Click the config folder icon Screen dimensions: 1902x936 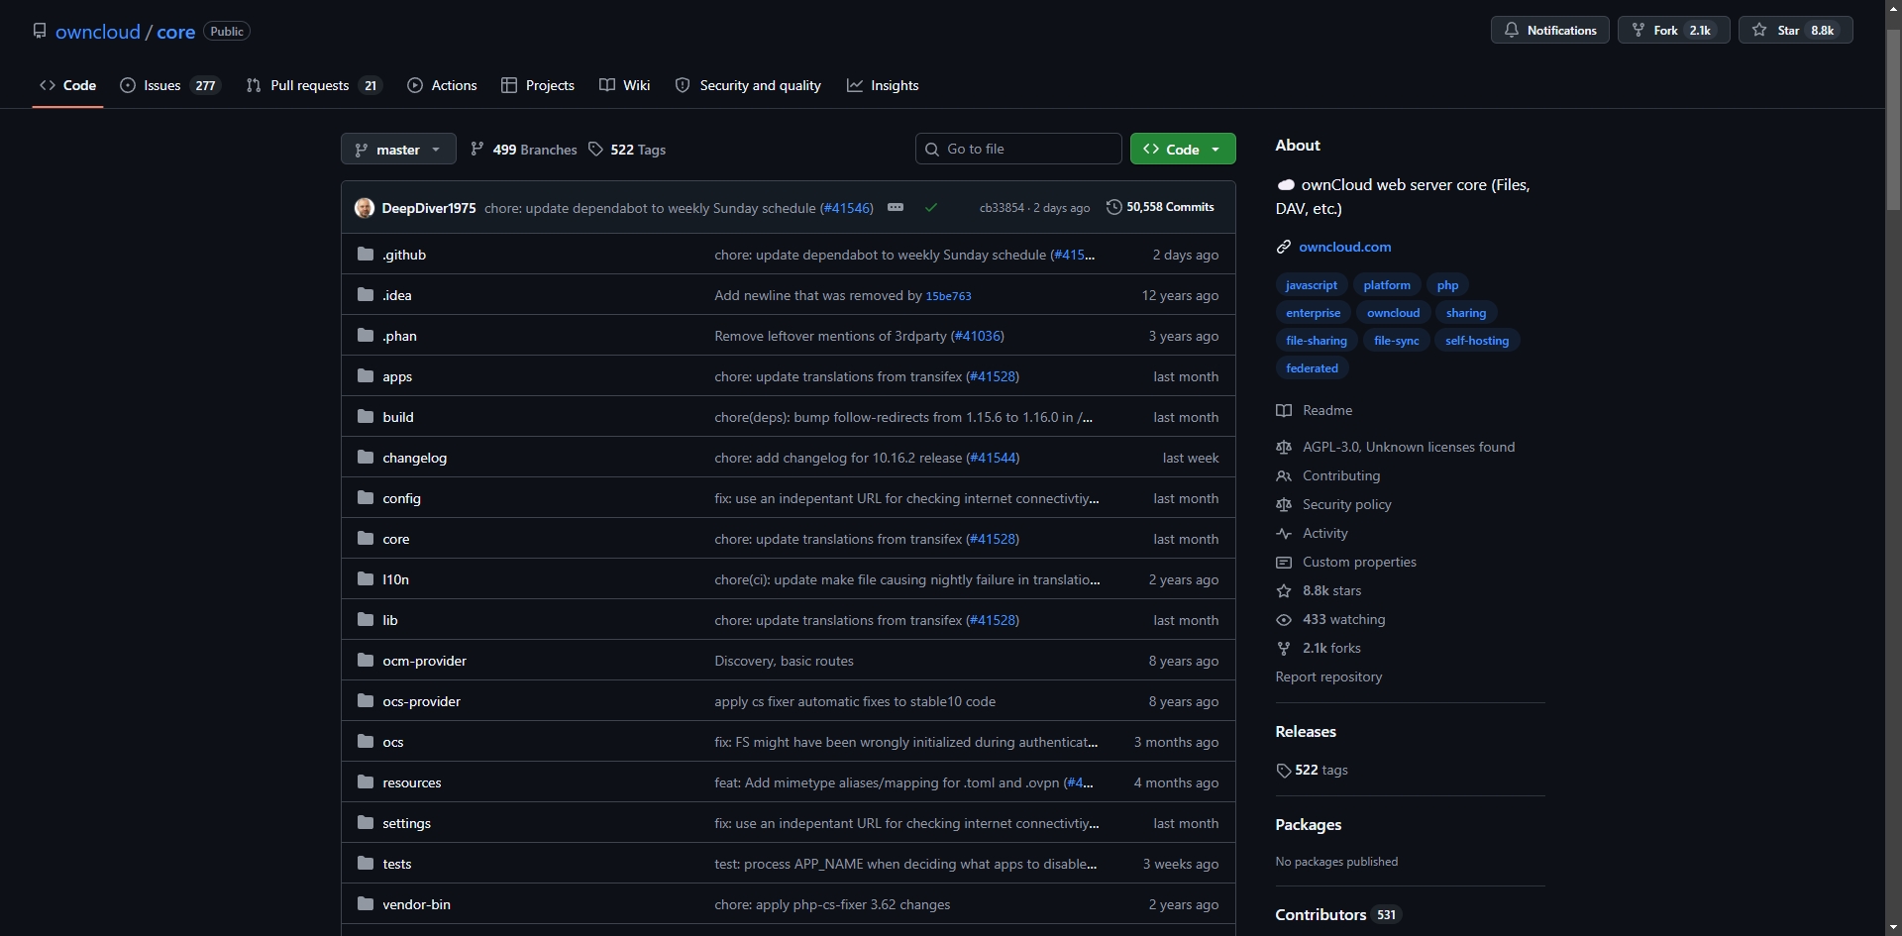click(x=366, y=498)
